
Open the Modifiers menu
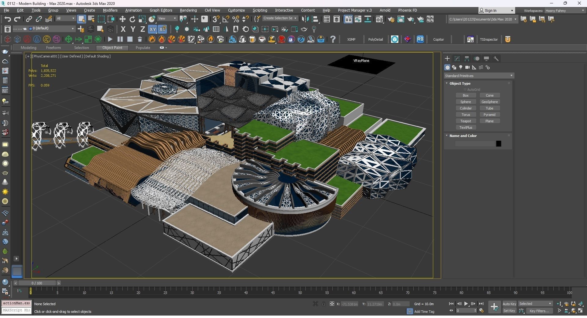tap(110, 10)
